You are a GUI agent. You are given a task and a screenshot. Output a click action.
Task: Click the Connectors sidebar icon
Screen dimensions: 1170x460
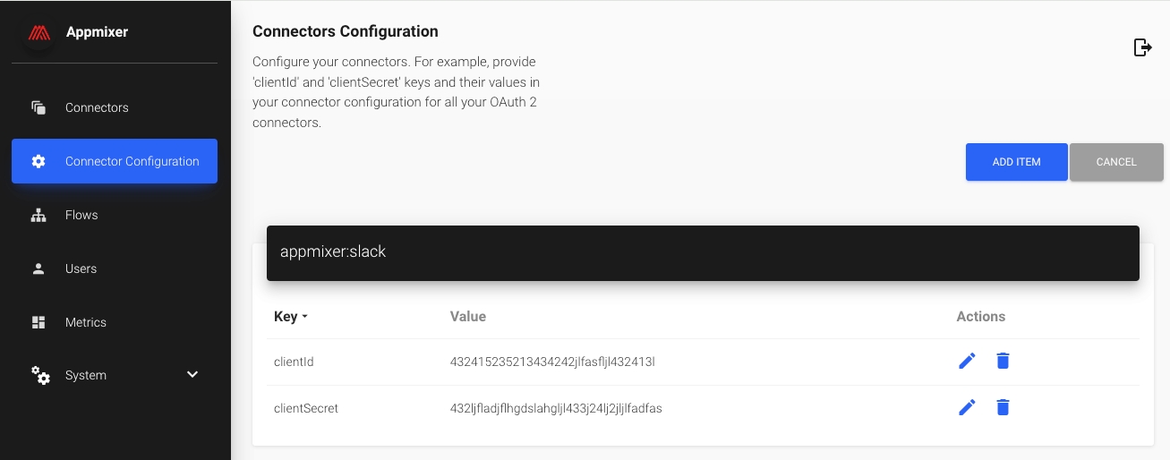click(38, 107)
